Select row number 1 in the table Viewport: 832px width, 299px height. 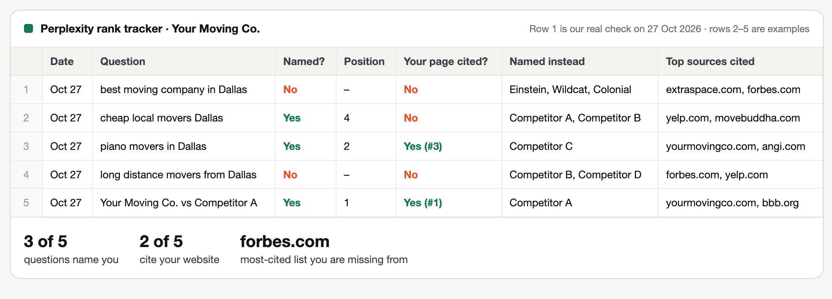click(26, 90)
